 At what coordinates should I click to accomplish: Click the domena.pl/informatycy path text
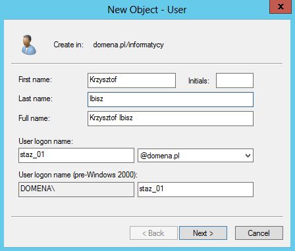(x=128, y=45)
